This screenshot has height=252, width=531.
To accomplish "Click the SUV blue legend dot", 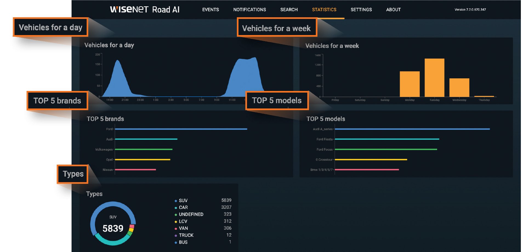I will point(176,201).
